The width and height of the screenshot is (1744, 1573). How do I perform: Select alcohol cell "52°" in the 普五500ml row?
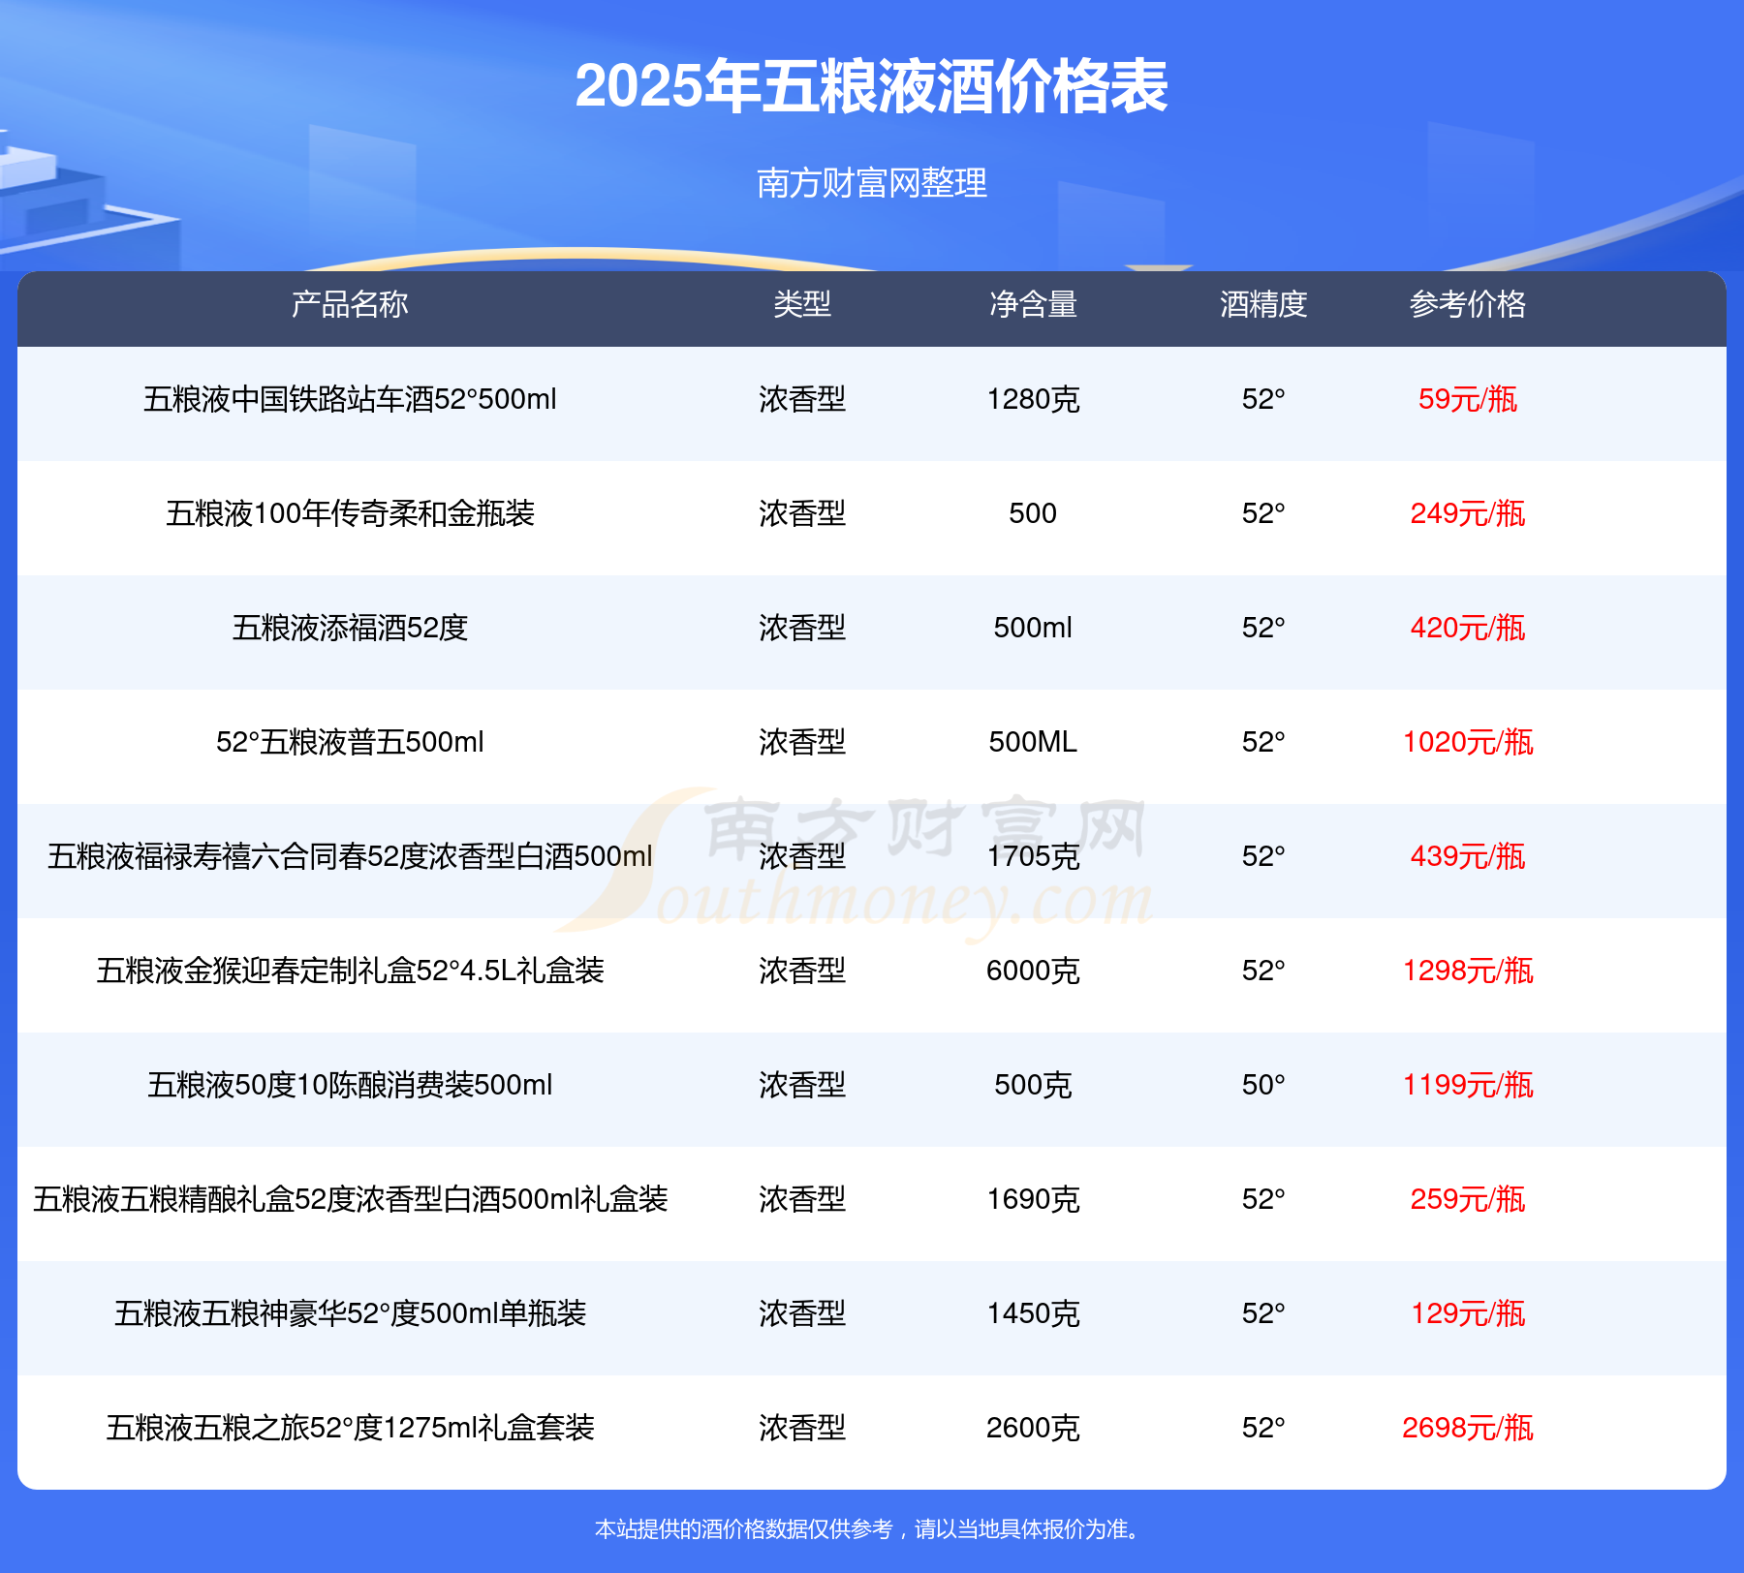pyautogui.click(x=1263, y=742)
